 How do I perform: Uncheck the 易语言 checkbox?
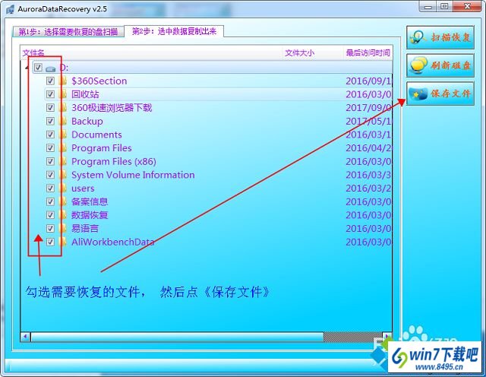[x=50, y=228]
